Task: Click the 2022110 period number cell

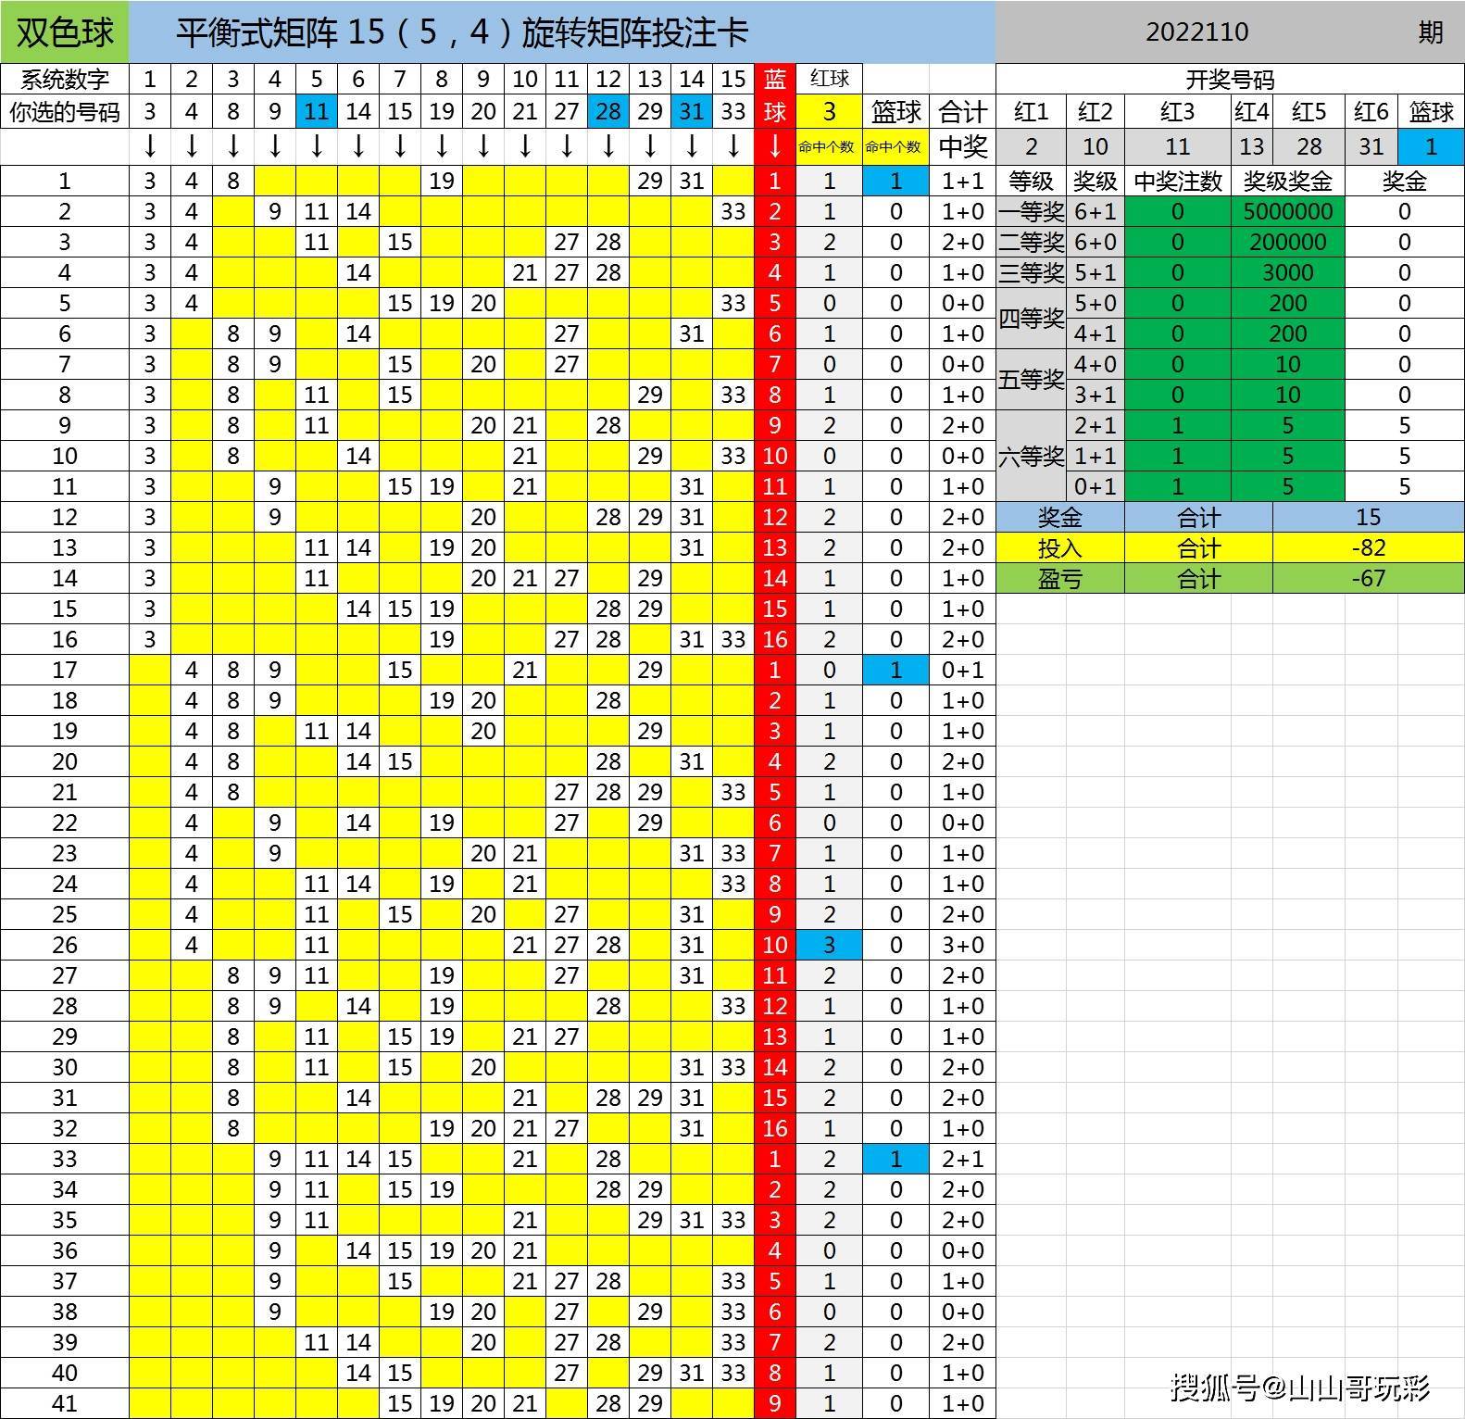Action: [x=1196, y=32]
